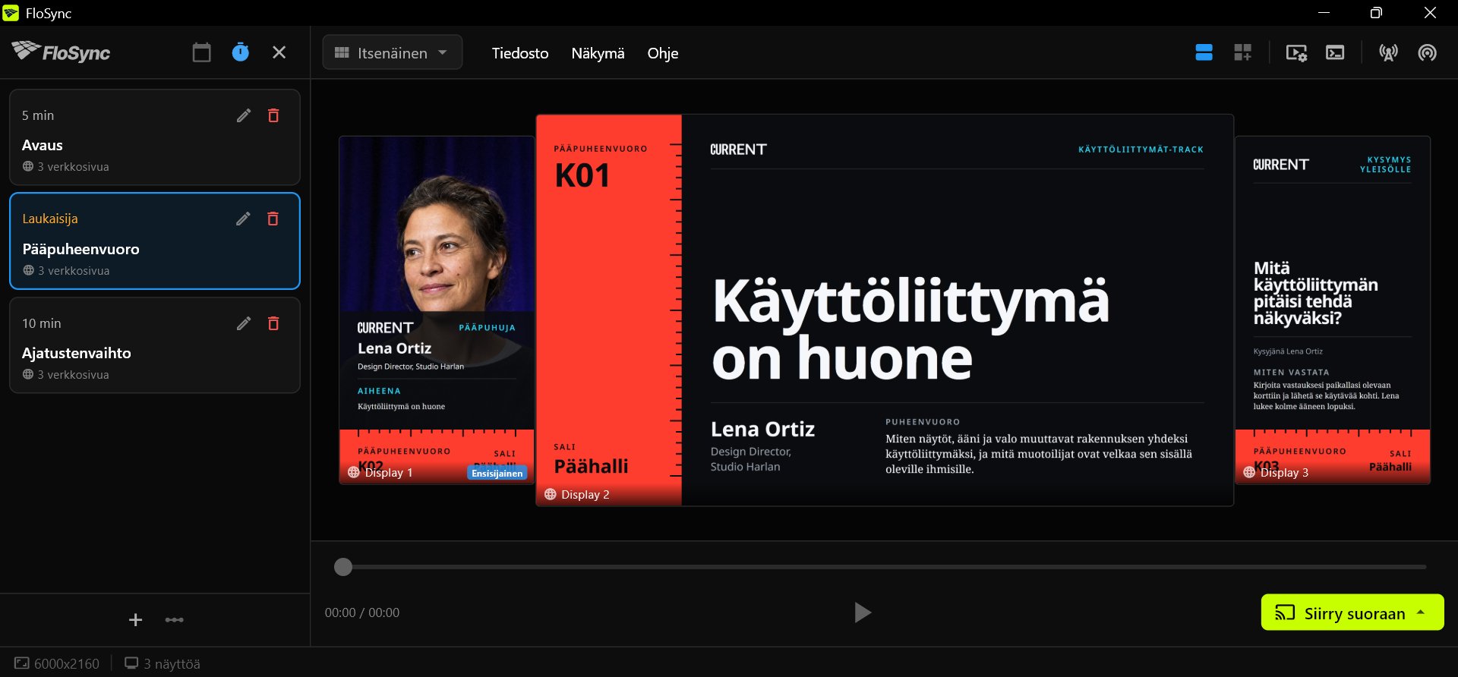This screenshot has height=677, width=1458.
Task: Toggle the broadcast antenna icon
Action: coord(1388,52)
